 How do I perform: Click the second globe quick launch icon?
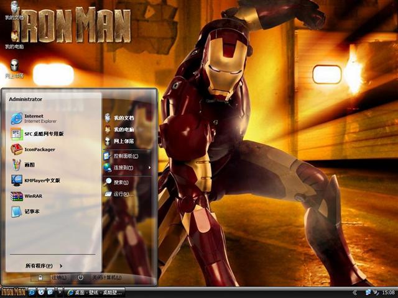tap(41, 292)
